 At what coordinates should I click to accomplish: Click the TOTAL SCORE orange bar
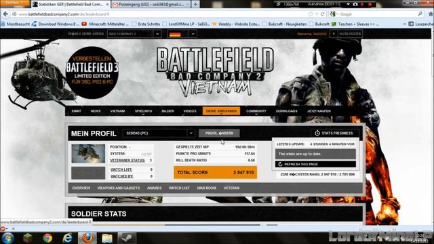click(x=216, y=172)
